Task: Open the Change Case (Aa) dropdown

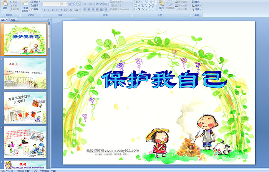Action: tap(71, 10)
